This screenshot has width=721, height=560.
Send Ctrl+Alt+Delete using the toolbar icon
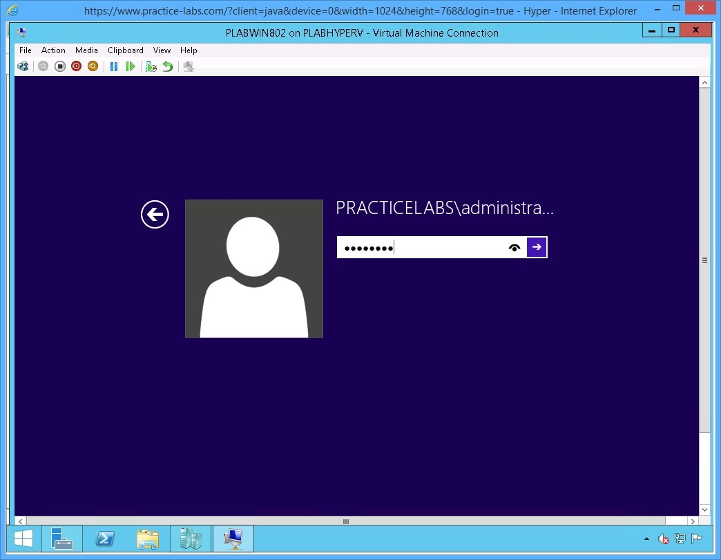pos(23,66)
